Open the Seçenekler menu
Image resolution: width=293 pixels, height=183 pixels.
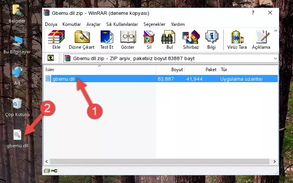(x=154, y=24)
